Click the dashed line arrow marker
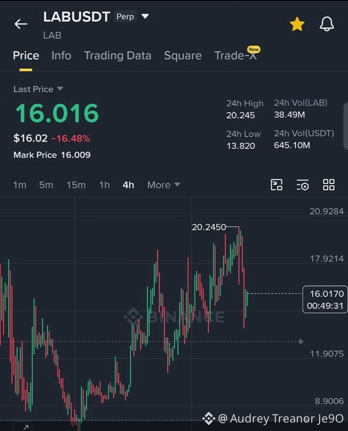 [302, 341]
